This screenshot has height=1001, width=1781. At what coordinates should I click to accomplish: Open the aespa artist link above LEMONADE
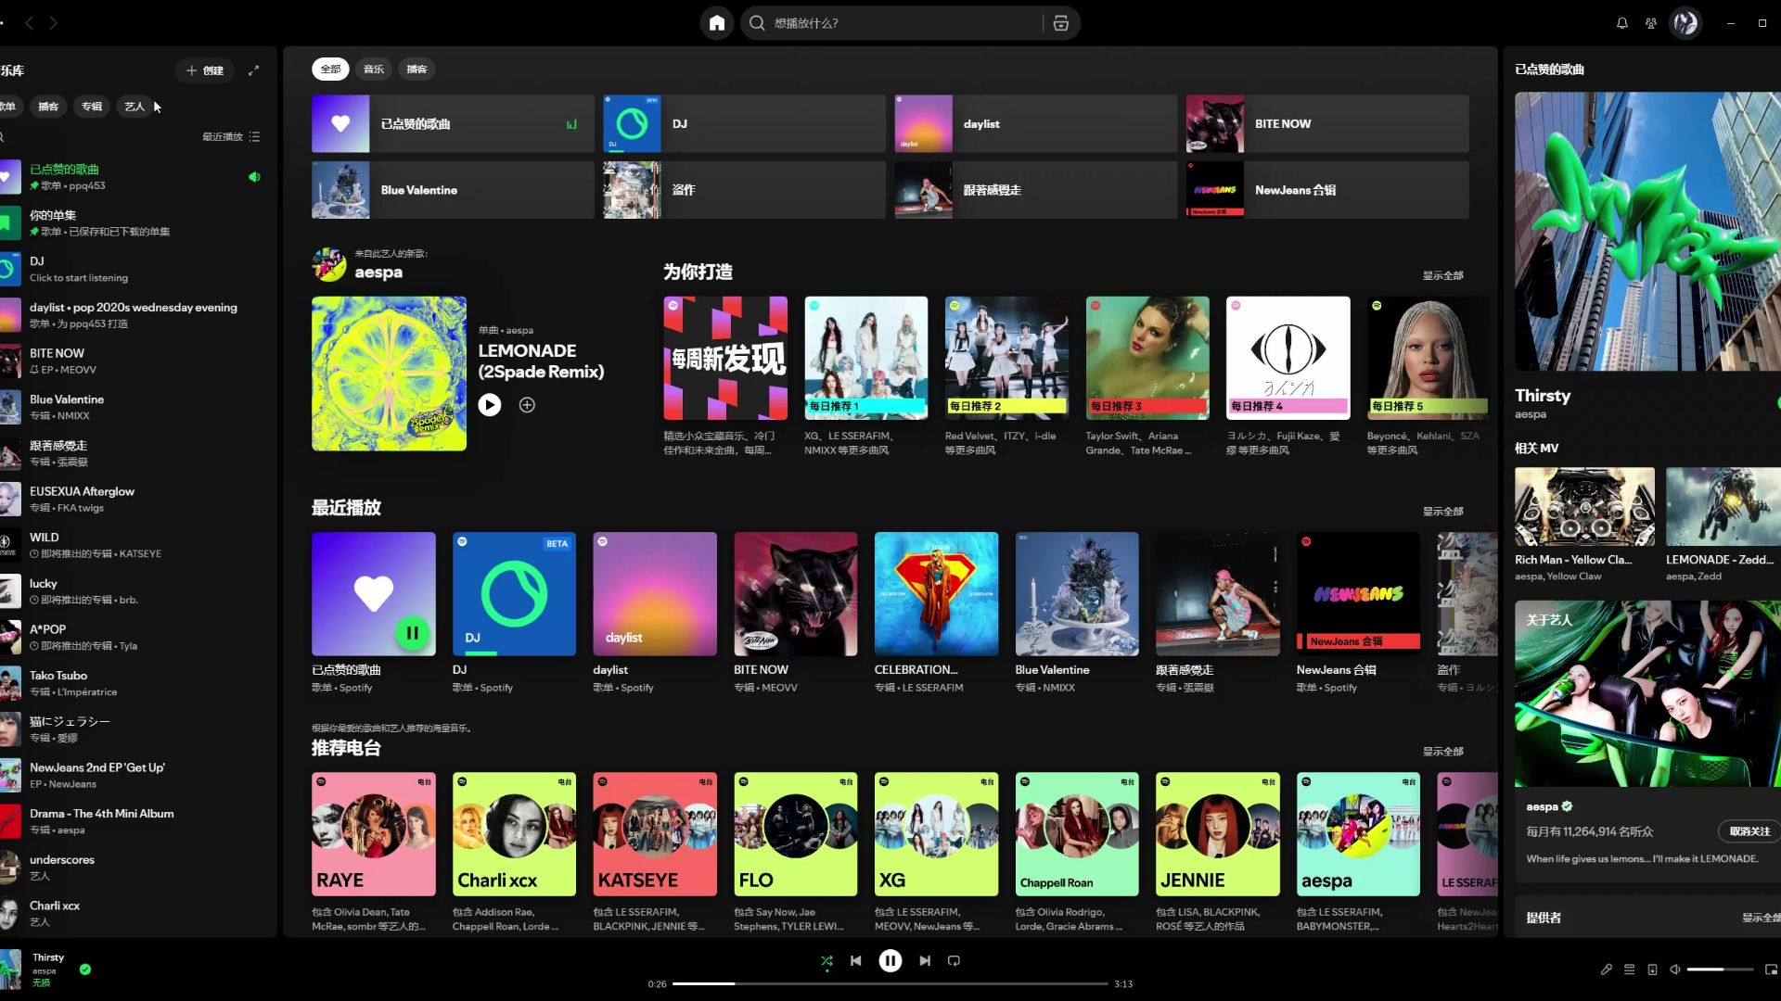[x=378, y=272]
